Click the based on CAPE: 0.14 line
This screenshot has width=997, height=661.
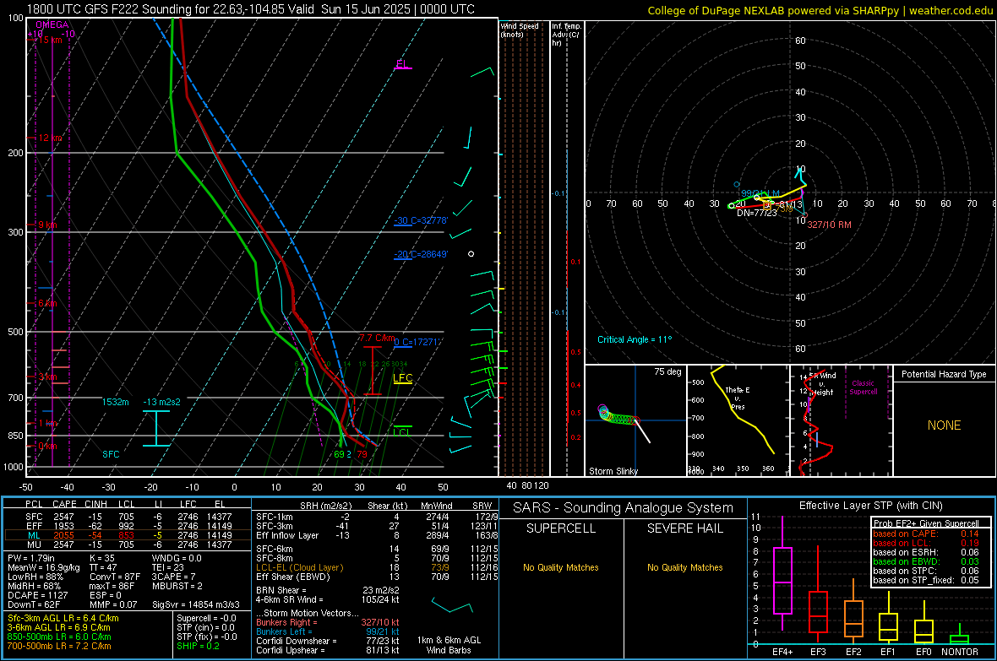click(926, 534)
